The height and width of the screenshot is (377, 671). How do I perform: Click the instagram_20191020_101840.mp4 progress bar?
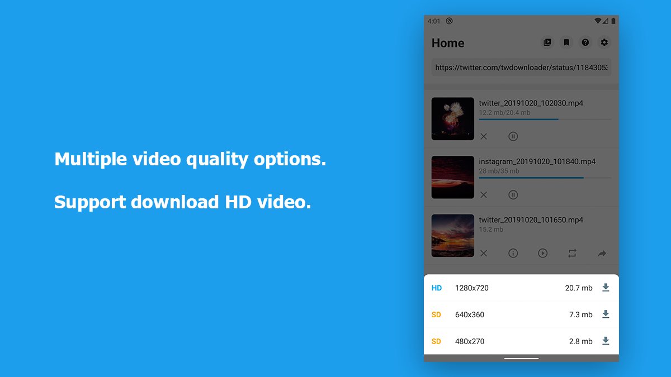coord(545,178)
